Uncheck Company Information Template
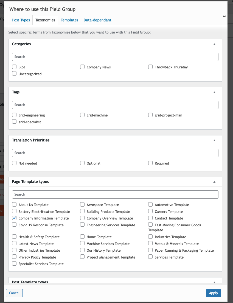This screenshot has width=233, height=303. coord(14,218)
